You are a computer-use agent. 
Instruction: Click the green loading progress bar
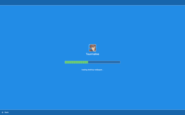pos(92,62)
